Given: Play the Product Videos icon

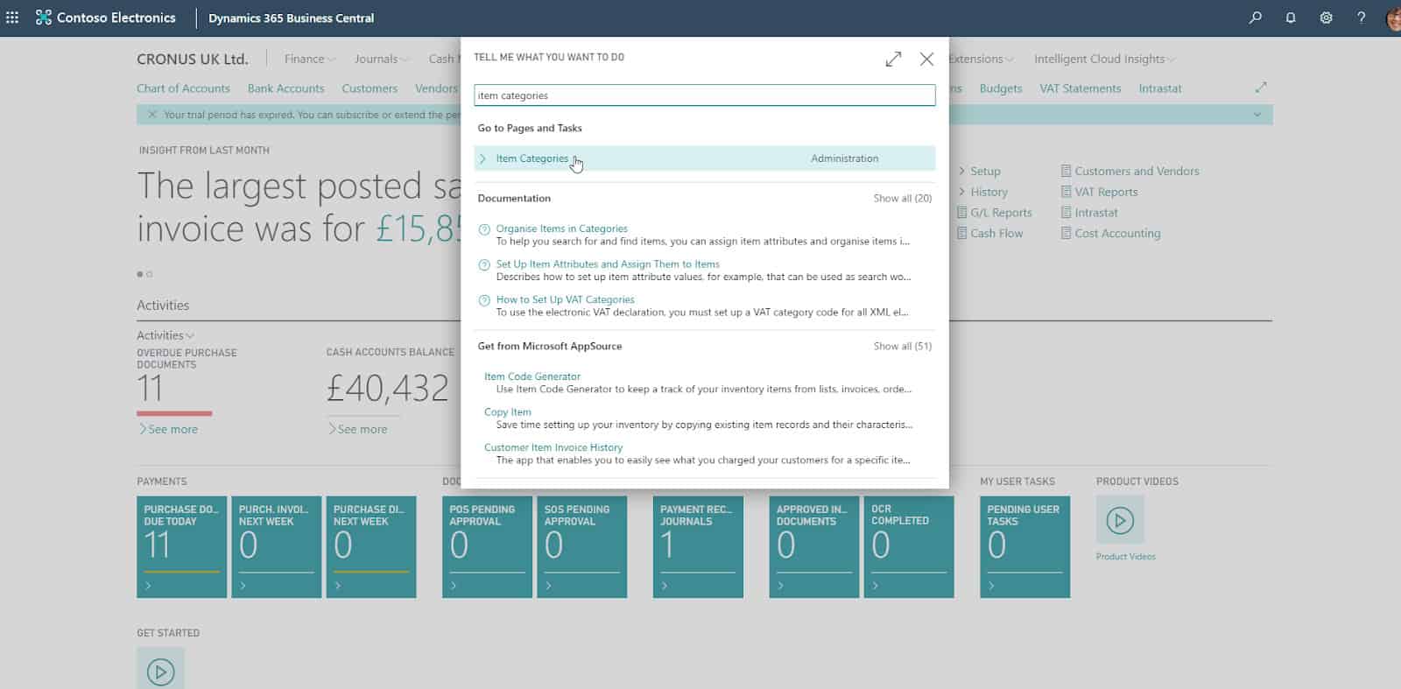Looking at the screenshot, I should [1120, 520].
